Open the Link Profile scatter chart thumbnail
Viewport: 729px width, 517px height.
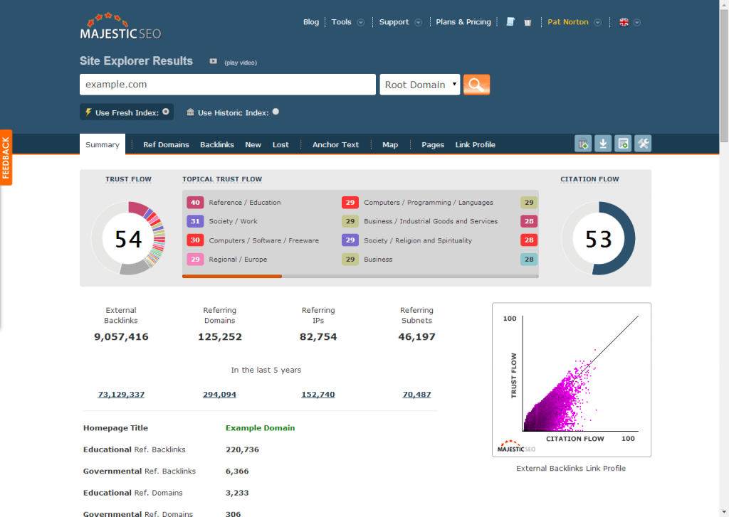click(x=572, y=380)
